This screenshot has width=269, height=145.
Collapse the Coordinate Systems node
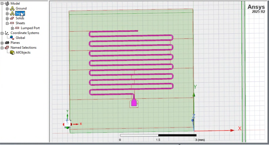[x=2, y=33]
